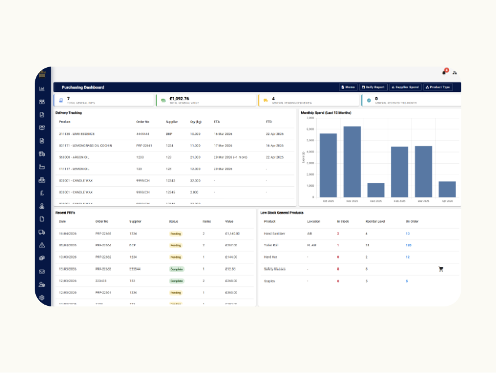The image size is (496, 373).
Task: Open the settings gear in the sidebar
Action: pos(42,298)
